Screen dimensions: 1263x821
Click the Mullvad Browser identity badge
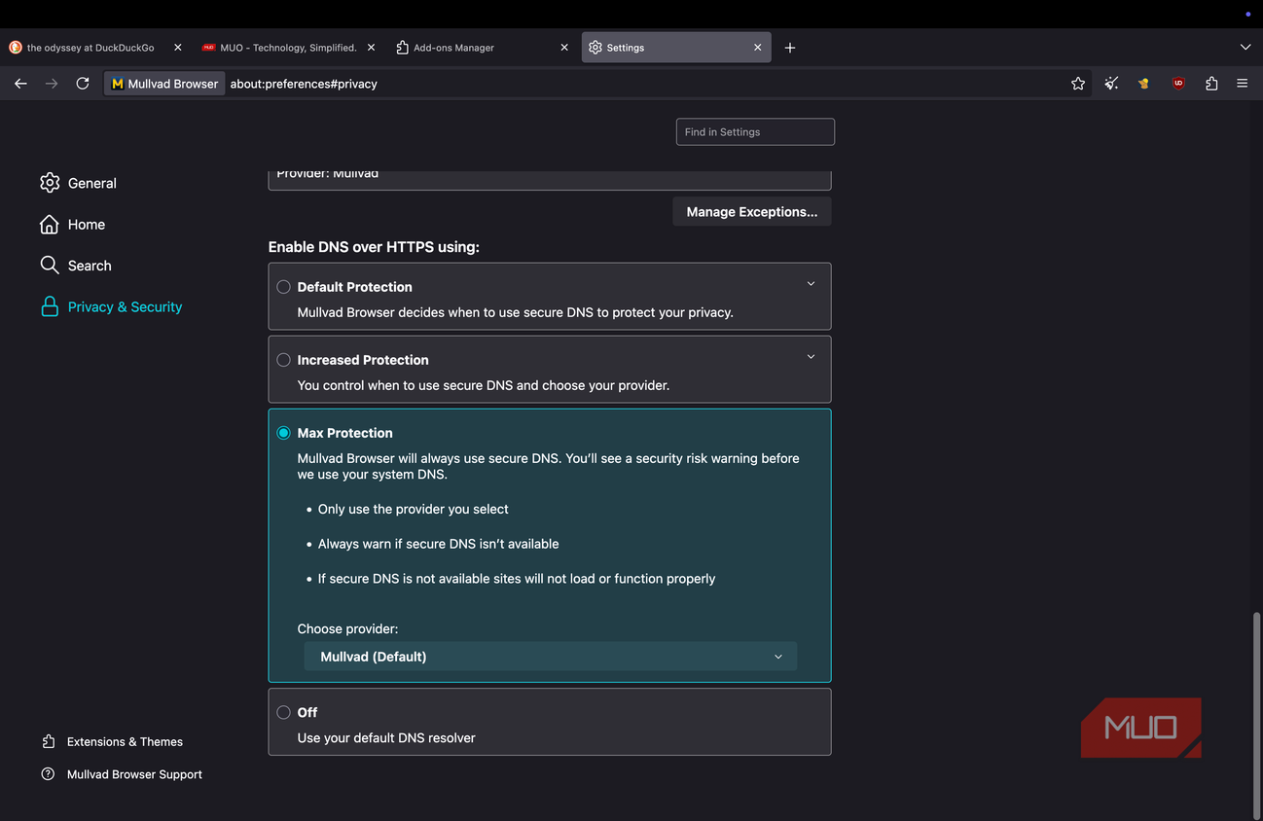click(x=164, y=84)
